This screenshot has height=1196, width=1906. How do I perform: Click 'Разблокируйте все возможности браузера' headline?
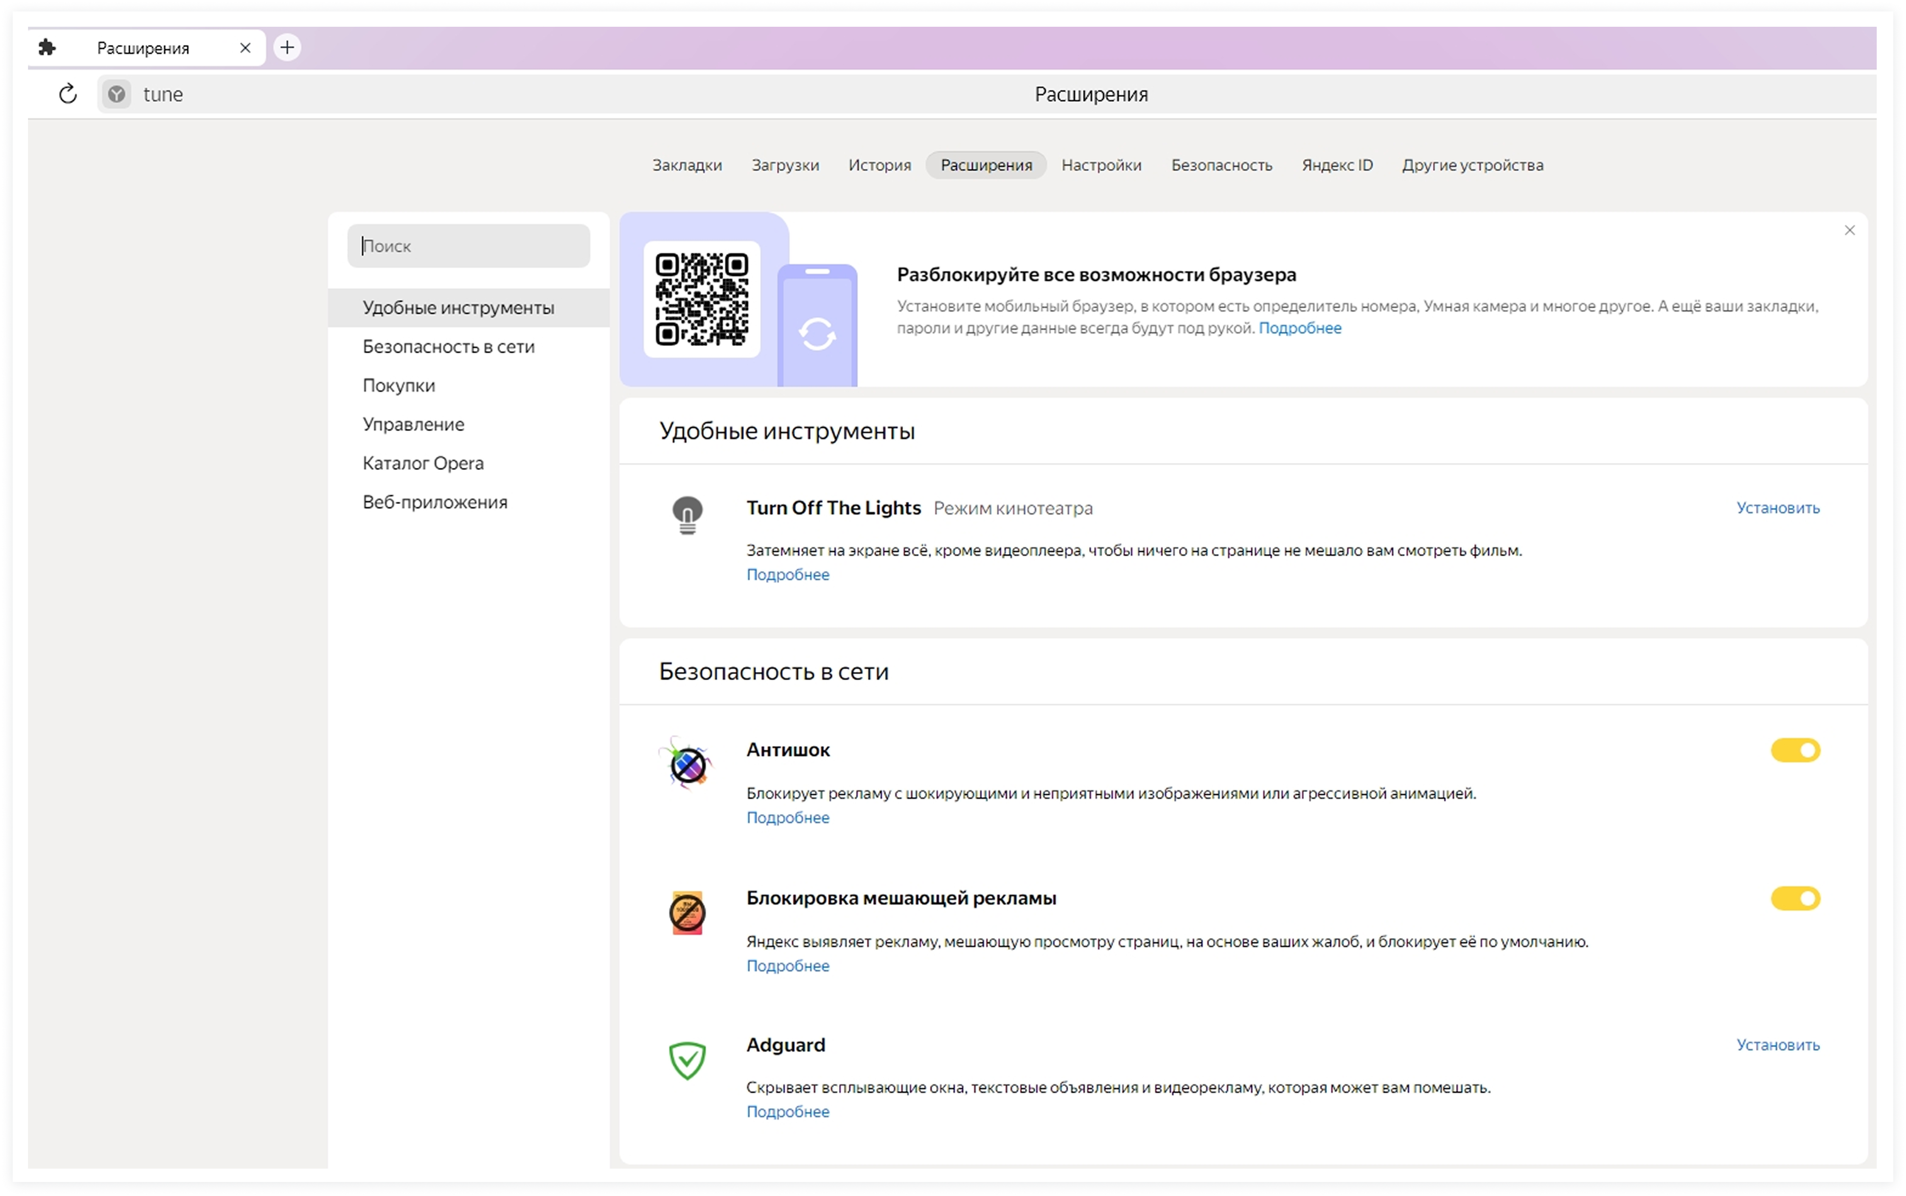click(1096, 274)
